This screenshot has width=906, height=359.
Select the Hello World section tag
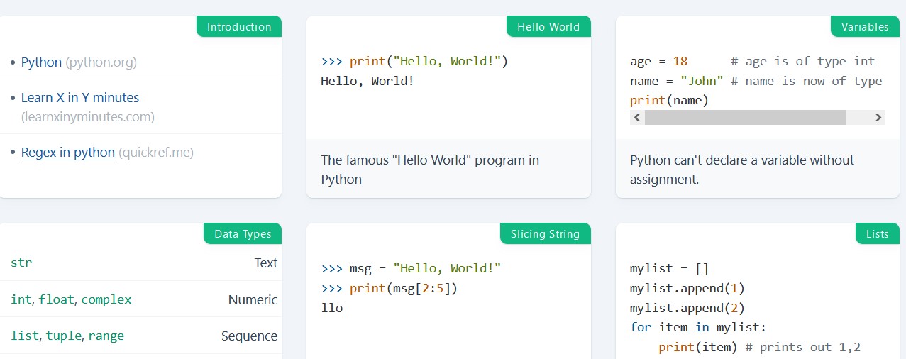pos(548,27)
